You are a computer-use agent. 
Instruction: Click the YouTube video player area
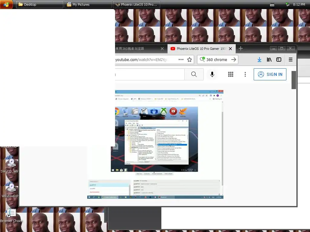click(155, 144)
